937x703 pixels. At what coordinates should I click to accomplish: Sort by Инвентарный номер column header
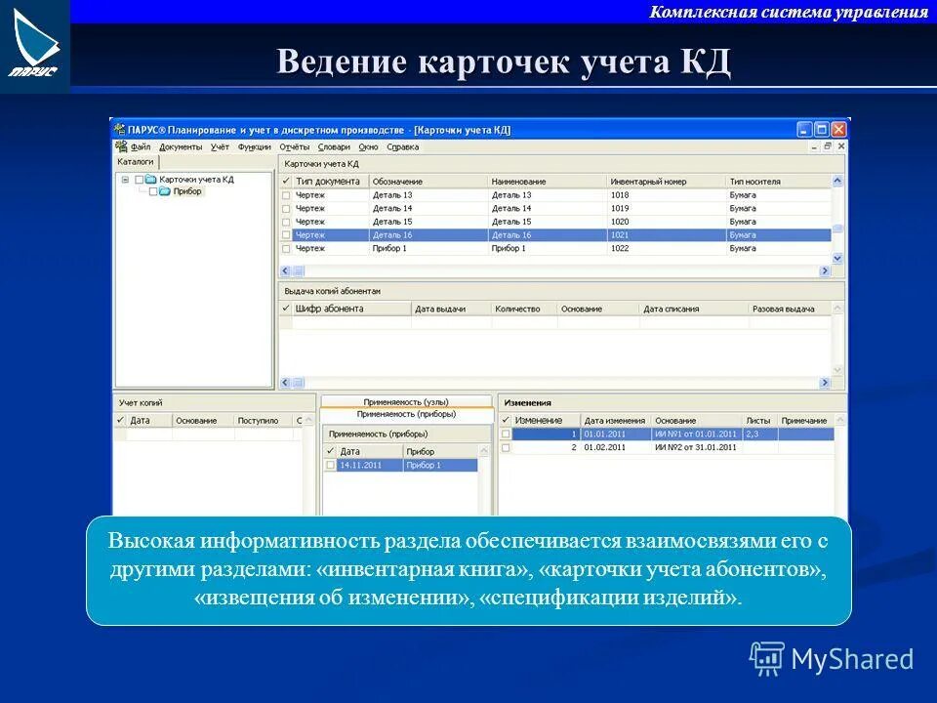click(667, 182)
